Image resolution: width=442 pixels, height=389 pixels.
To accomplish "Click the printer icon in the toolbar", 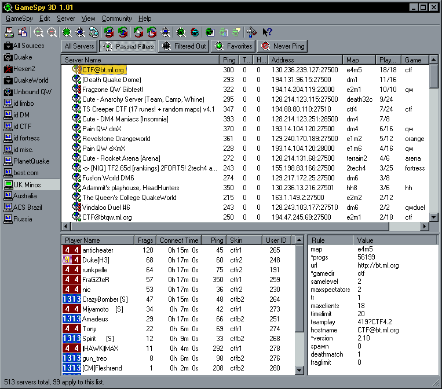I will coord(9,32).
